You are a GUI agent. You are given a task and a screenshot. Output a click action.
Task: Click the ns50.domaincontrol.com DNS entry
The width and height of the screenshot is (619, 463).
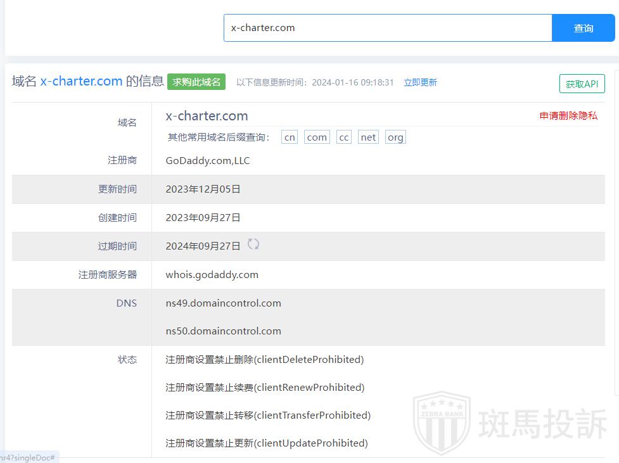pos(223,331)
